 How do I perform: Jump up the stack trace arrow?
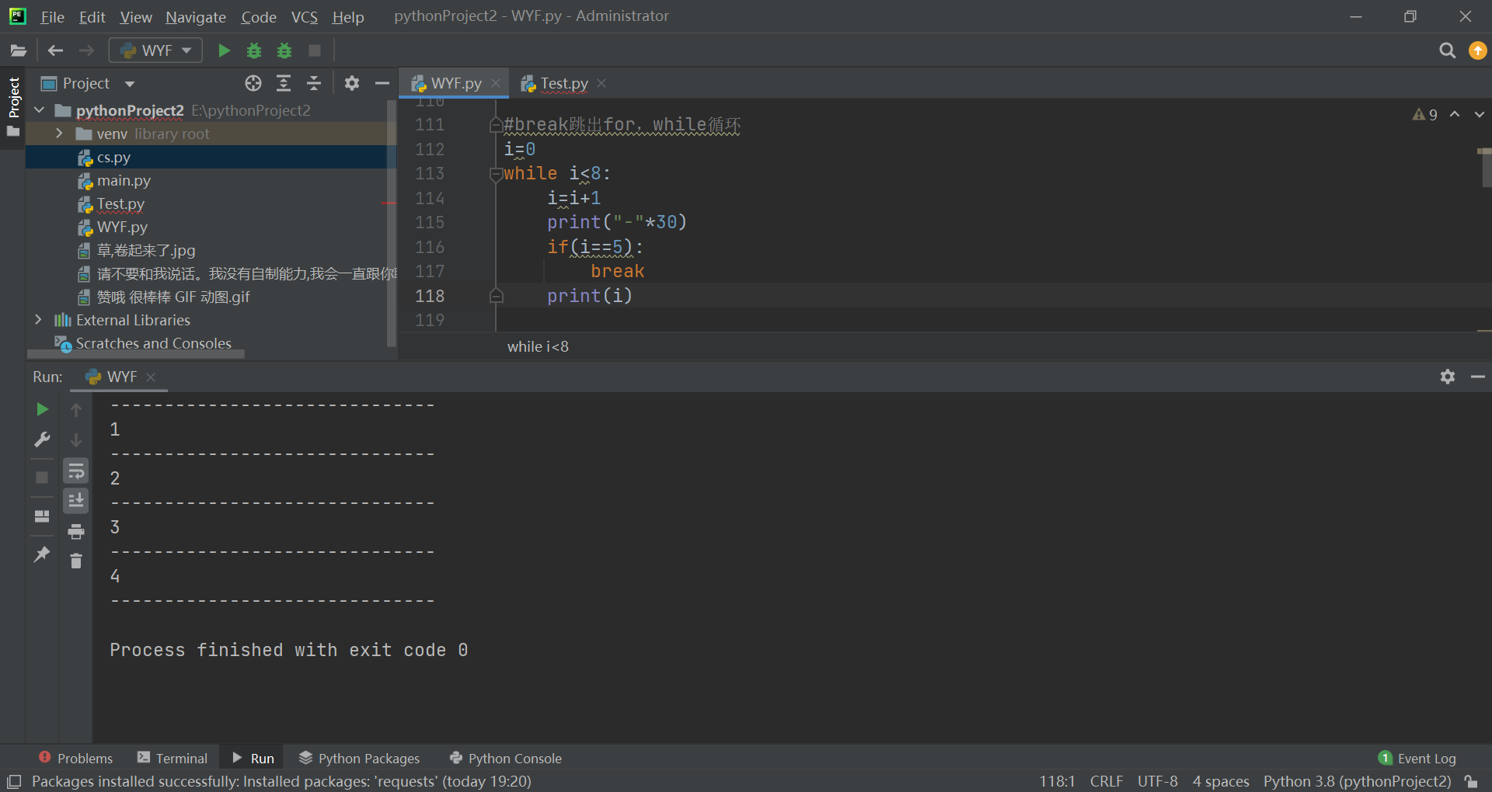pyautogui.click(x=76, y=409)
